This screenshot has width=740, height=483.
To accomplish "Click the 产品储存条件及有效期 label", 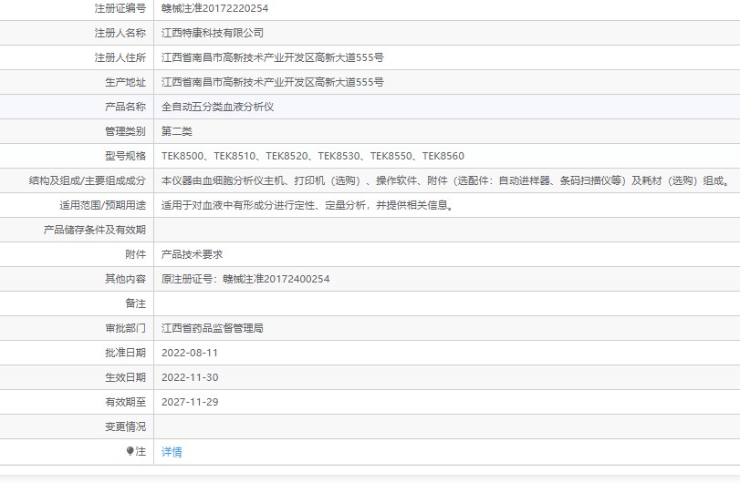I will [95, 230].
